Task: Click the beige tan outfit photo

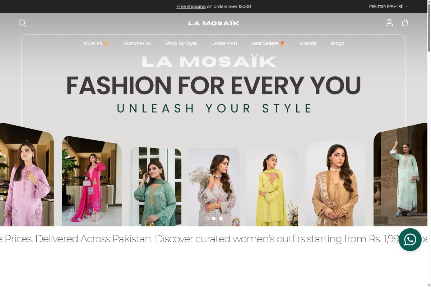Action: click(x=335, y=181)
